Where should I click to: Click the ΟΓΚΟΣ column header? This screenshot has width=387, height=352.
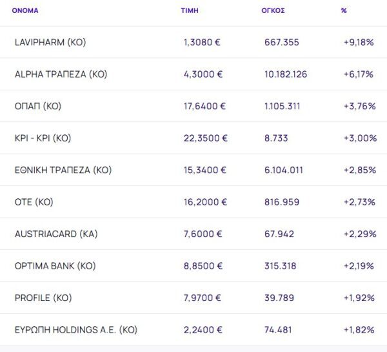(x=274, y=11)
